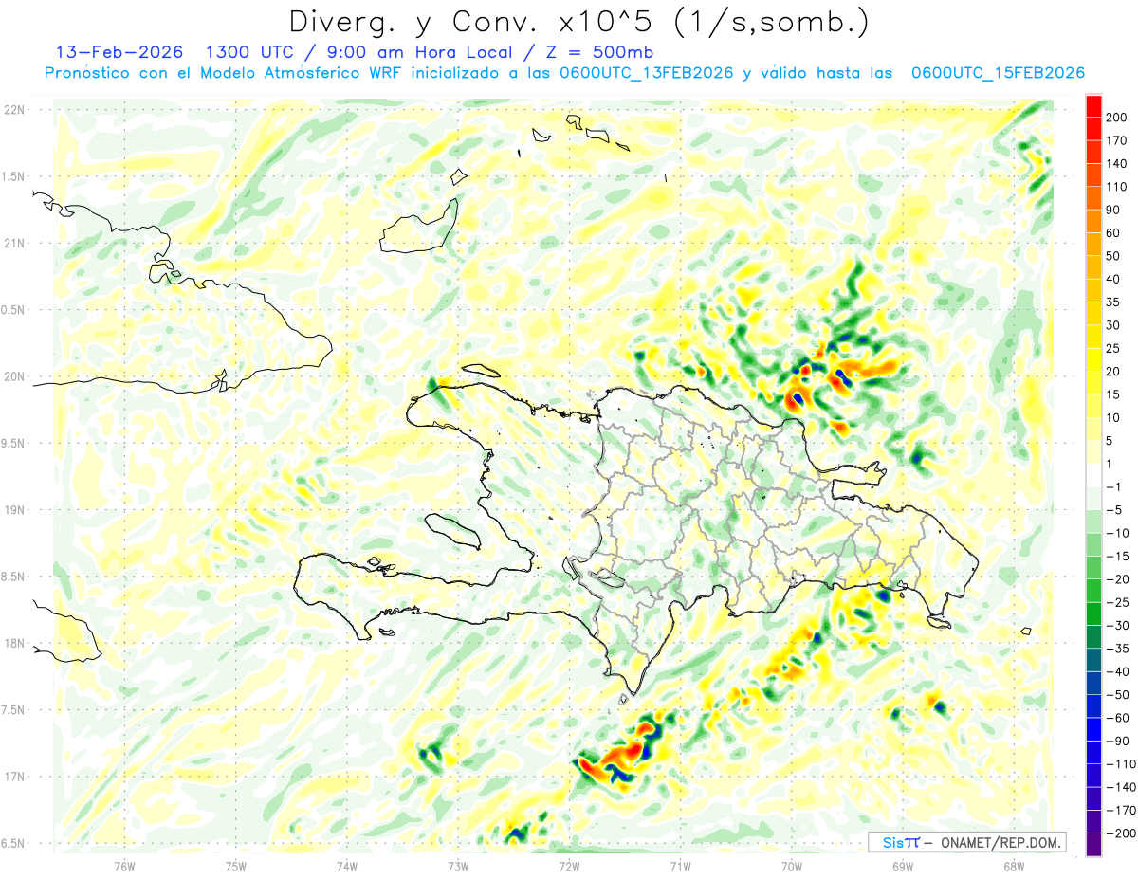Click the "19N" latitude label

coord(14,510)
